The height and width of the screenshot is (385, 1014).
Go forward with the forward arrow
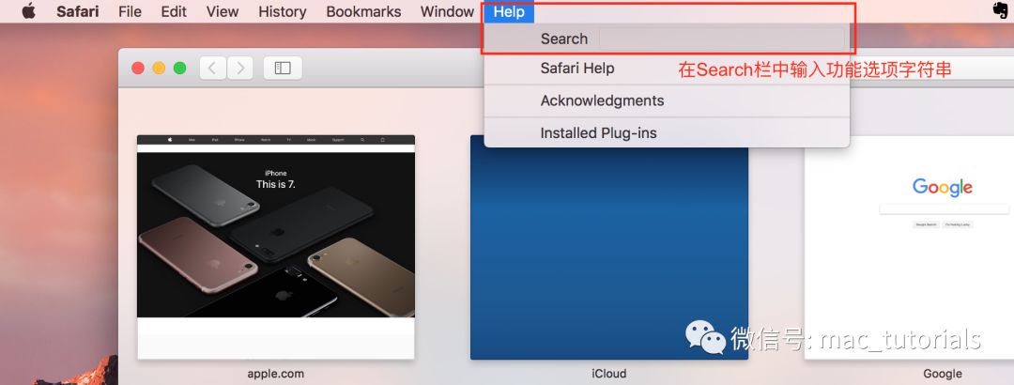coord(240,68)
